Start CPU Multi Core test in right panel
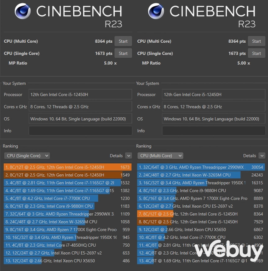This screenshot has height=271, width=268. (x=256, y=41)
